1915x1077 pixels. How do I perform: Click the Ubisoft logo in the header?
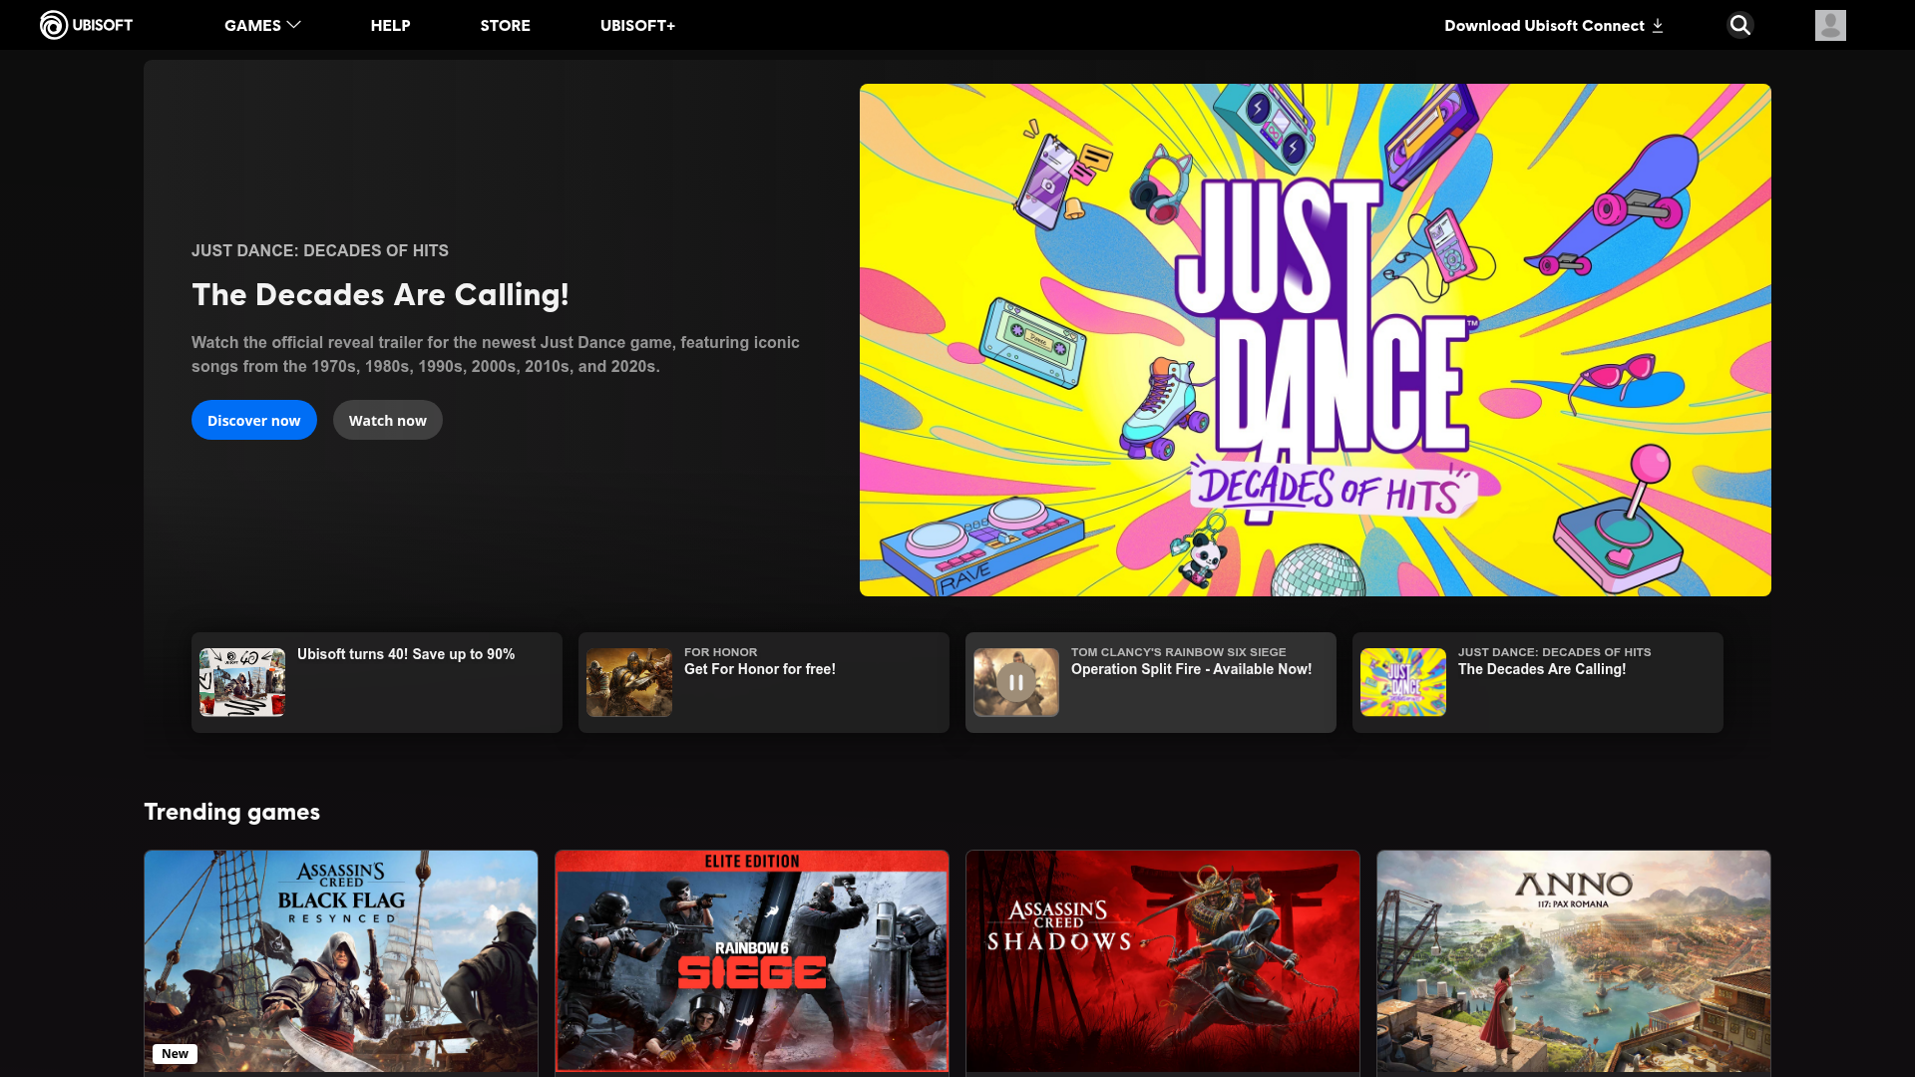coord(86,25)
